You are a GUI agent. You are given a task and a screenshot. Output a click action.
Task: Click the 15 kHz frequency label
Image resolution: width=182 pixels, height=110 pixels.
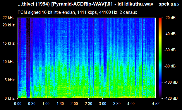click(x=8, y=43)
